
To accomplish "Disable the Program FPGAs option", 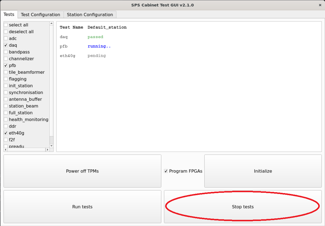I will (x=166, y=171).
